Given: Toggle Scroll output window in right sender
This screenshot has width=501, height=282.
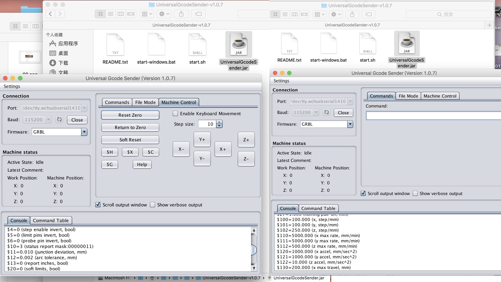Looking at the screenshot, I should [x=363, y=193].
